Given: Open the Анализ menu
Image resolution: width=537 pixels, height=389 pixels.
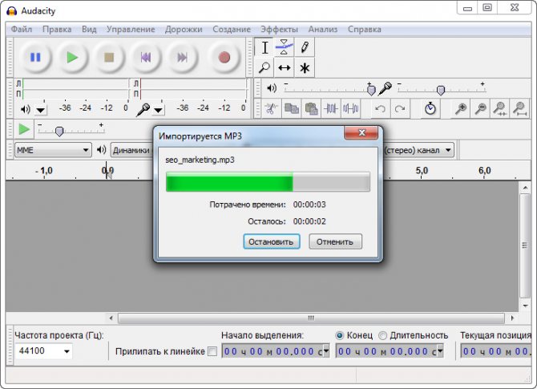Looking at the screenshot, I should 323,30.
